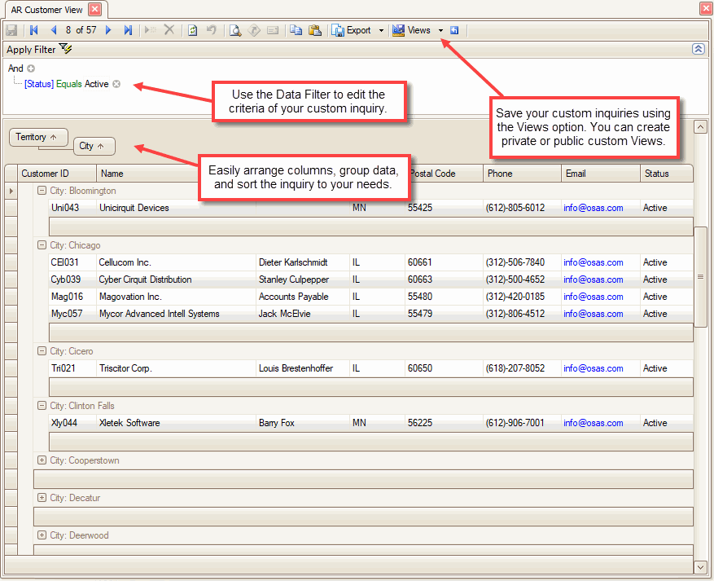Jump to the last record
Image resolution: width=714 pixels, height=581 pixels.
[128, 30]
